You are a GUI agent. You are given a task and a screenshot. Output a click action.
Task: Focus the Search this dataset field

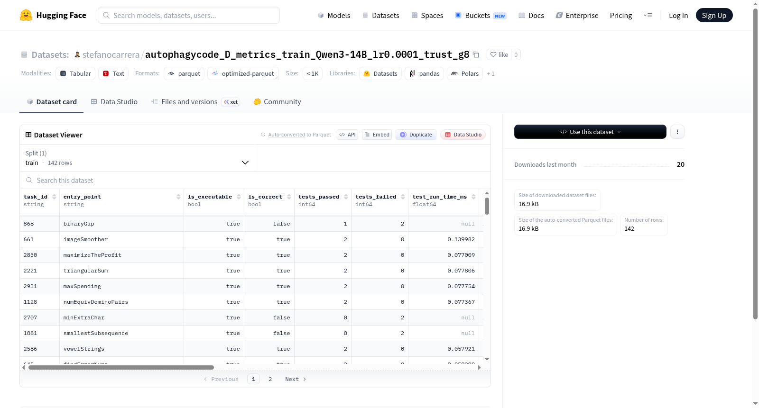[x=255, y=180]
